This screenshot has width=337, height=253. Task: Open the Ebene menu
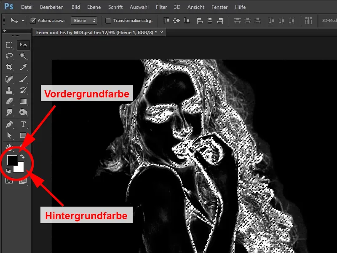point(94,7)
